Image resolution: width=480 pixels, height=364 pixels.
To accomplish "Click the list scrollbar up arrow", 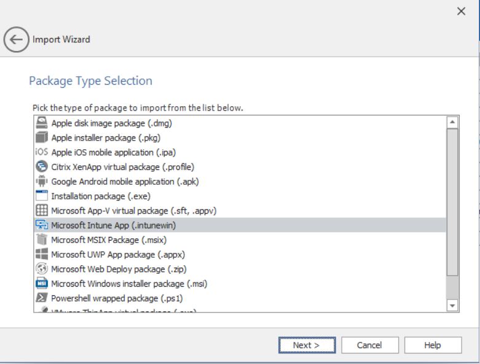I will click(x=452, y=123).
